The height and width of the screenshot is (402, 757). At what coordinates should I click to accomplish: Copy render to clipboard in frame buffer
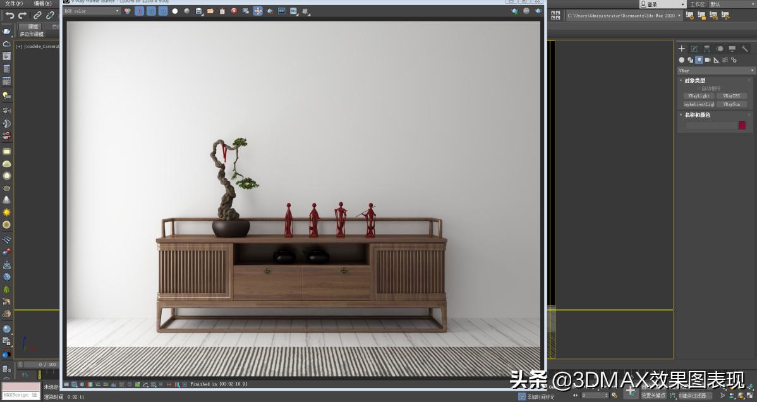tap(222, 11)
